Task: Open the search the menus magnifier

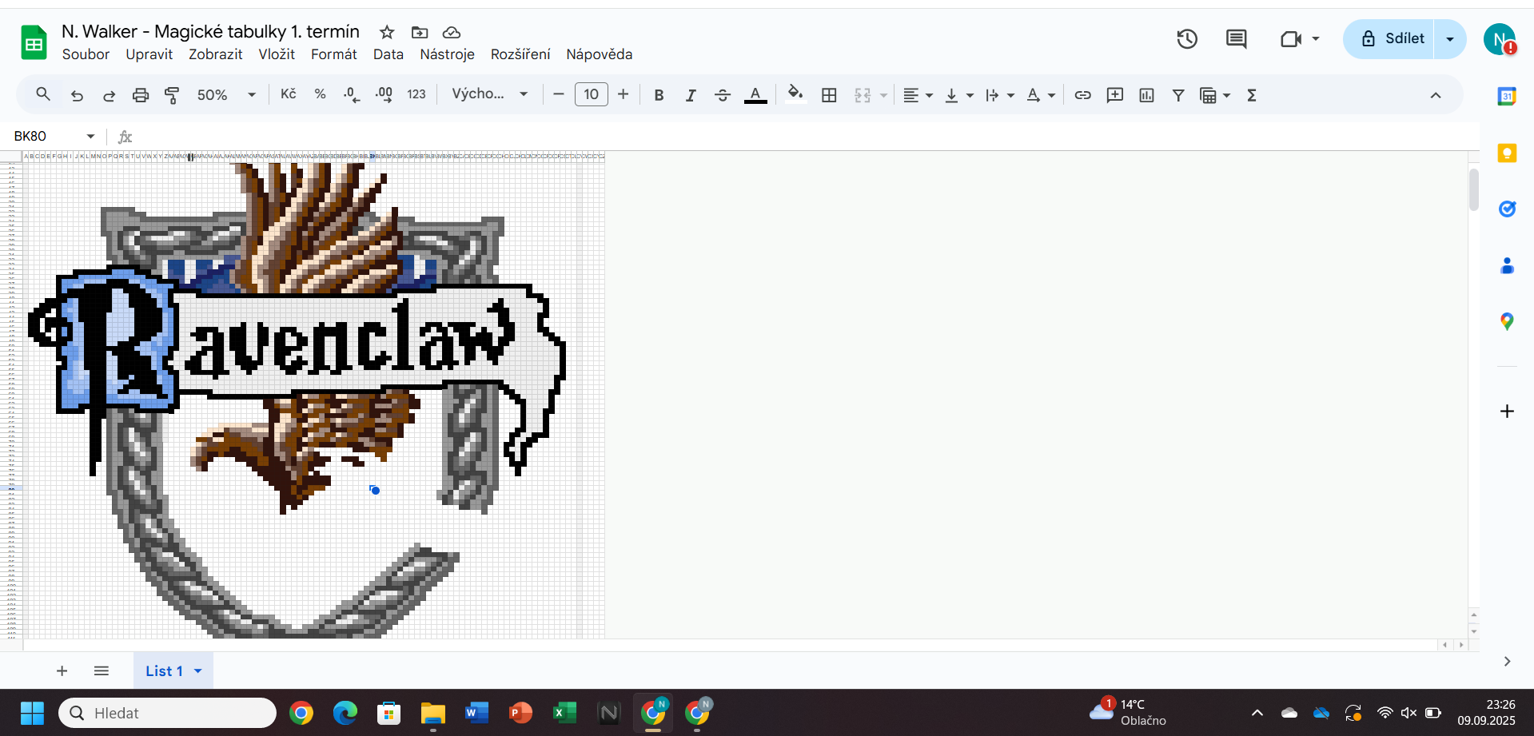Action: click(x=43, y=94)
